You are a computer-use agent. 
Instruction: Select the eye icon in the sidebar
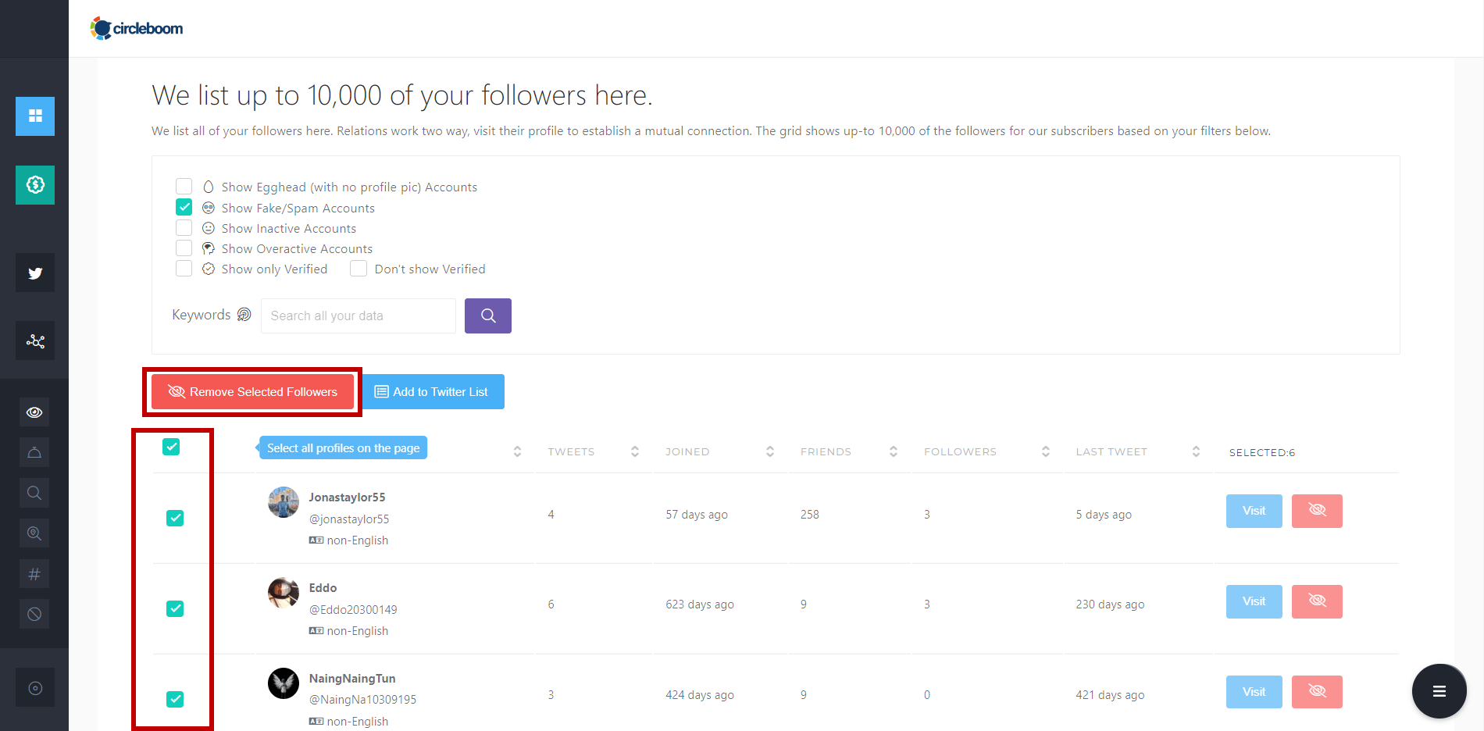tap(34, 412)
